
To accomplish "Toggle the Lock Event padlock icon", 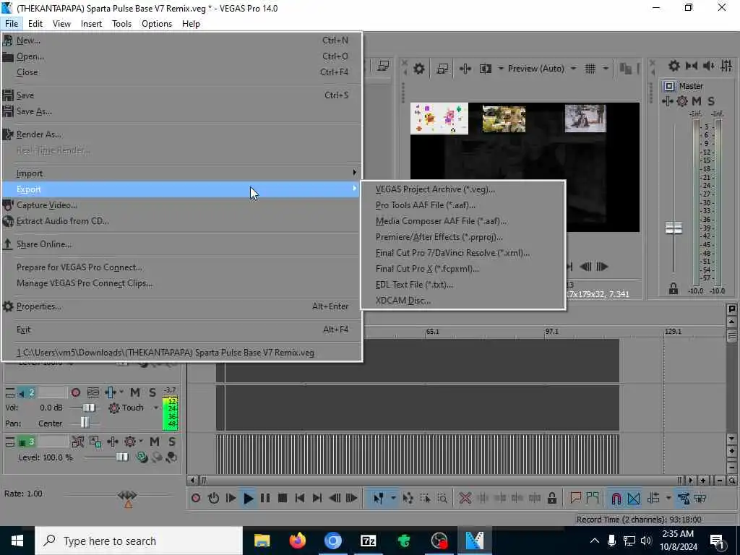I will (x=551, y=498).
